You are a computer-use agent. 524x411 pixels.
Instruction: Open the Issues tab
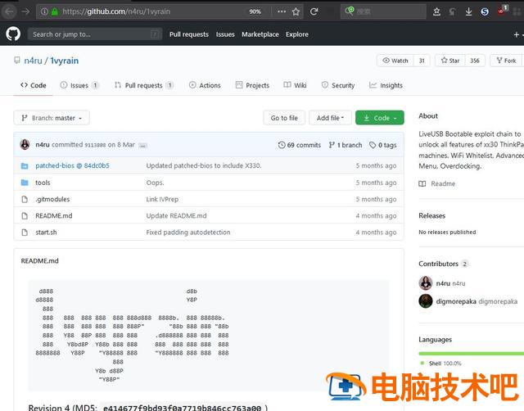(79, 85)
